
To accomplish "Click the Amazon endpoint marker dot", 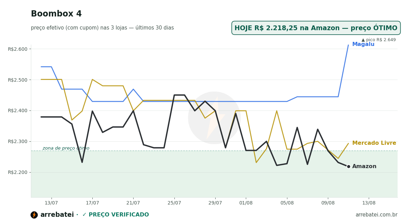I will click(348, 166).
